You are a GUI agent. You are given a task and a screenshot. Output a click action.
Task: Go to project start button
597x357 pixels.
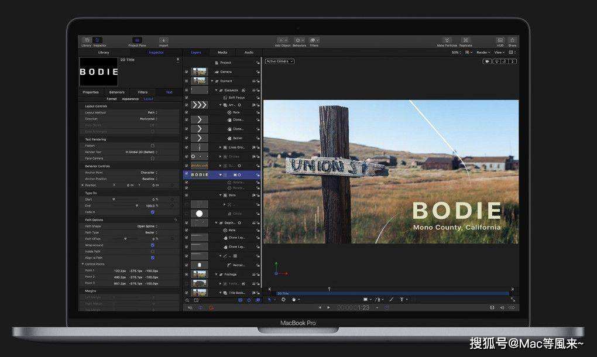pyautogui.click(x=320, y=307)
